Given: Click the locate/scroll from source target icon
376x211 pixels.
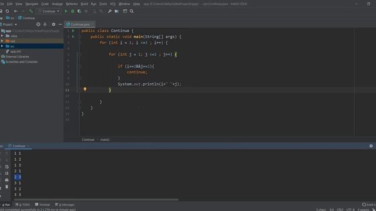Looking at the screenshot, I should (x=38, y=25).
